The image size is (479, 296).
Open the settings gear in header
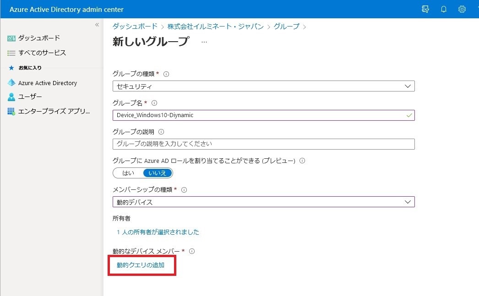click(462, 9)
